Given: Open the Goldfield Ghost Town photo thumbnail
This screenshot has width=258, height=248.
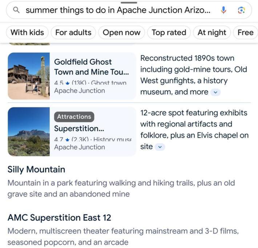Looking at the screenshot, I should (x=29, y=76).
